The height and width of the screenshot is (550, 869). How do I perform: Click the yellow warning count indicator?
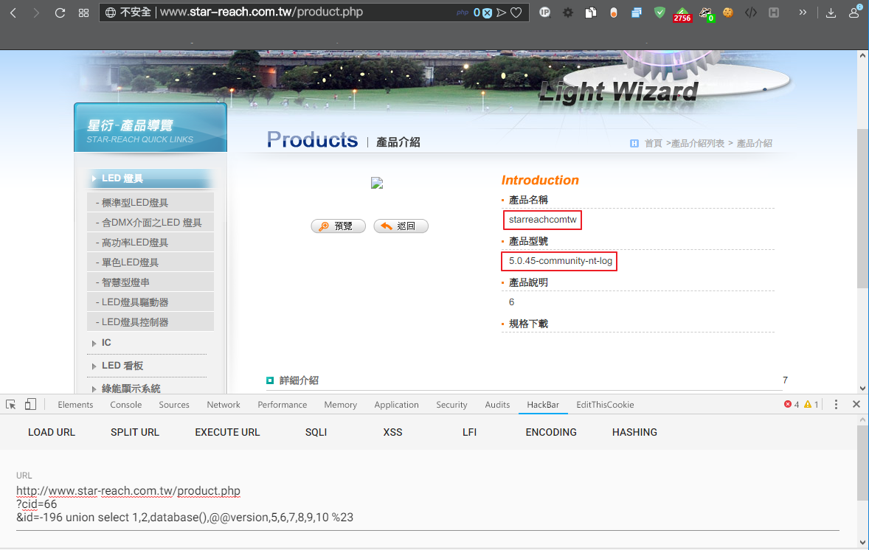pos(811,404)
